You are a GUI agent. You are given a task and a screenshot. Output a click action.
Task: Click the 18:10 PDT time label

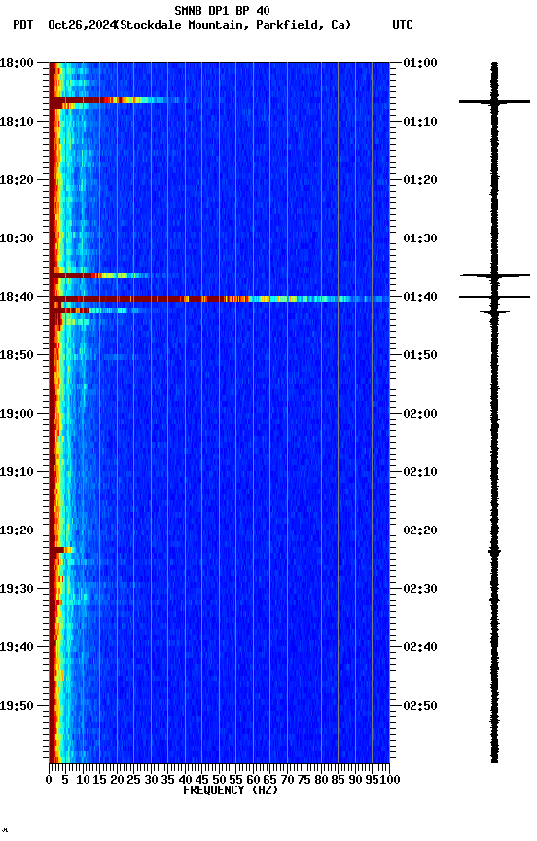tap(17, 122)
